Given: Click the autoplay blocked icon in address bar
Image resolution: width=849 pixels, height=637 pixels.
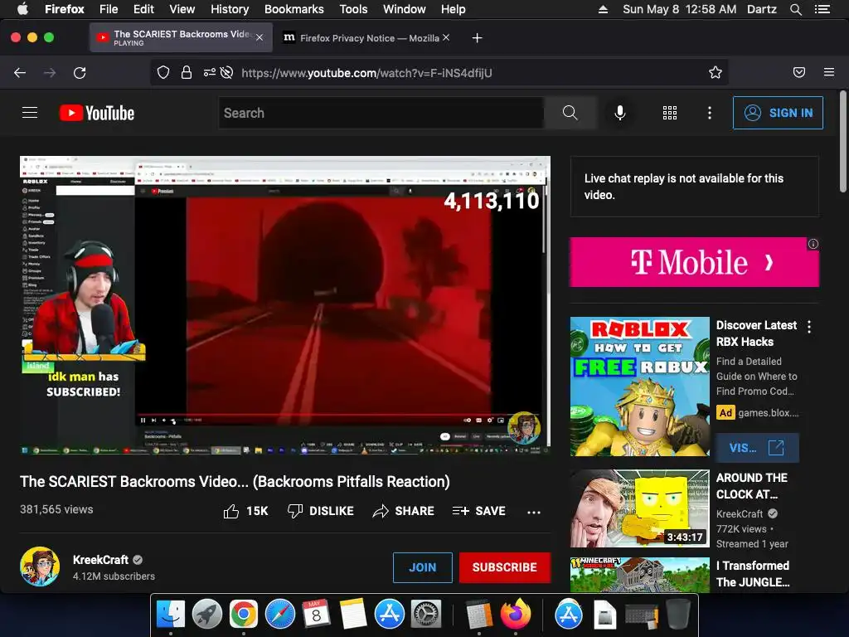Looking at the screenshot, I should [x=227, y=73].
